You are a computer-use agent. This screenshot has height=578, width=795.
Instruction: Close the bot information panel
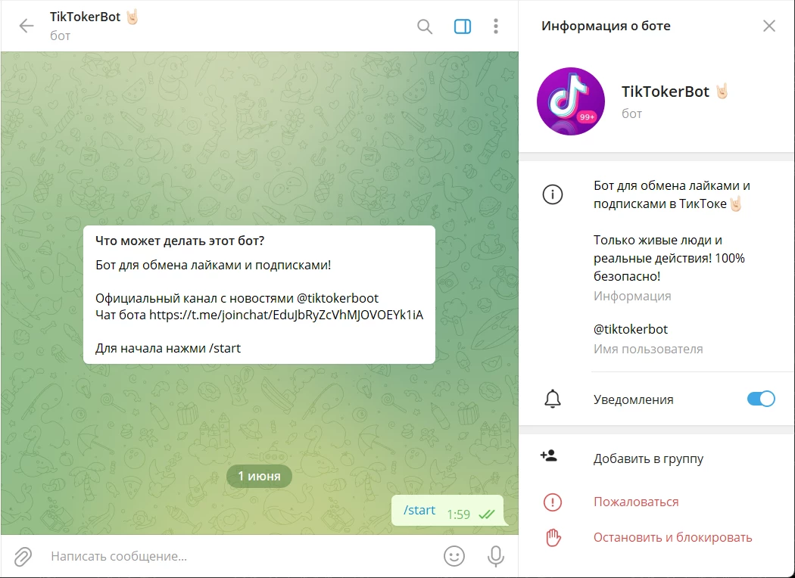point(769,26)
